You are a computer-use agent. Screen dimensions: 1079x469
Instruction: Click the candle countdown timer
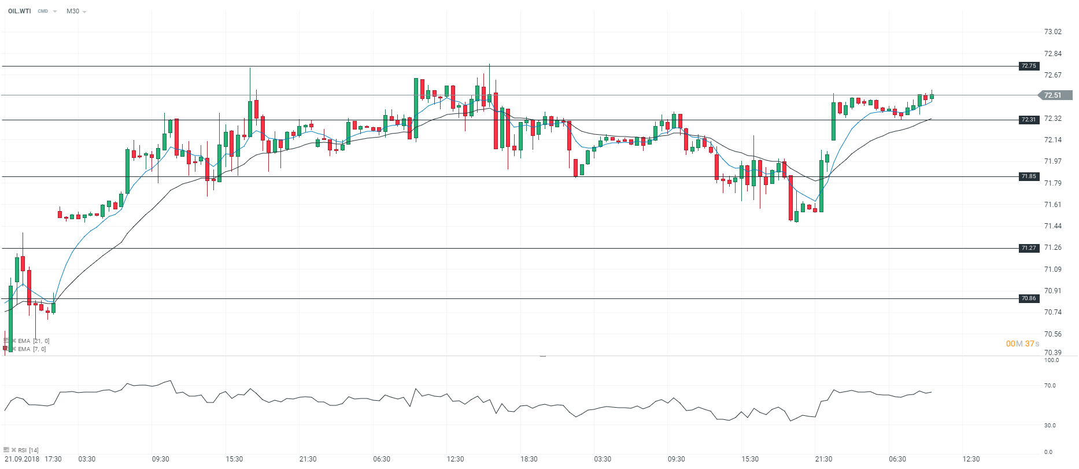click(1022, 344)
